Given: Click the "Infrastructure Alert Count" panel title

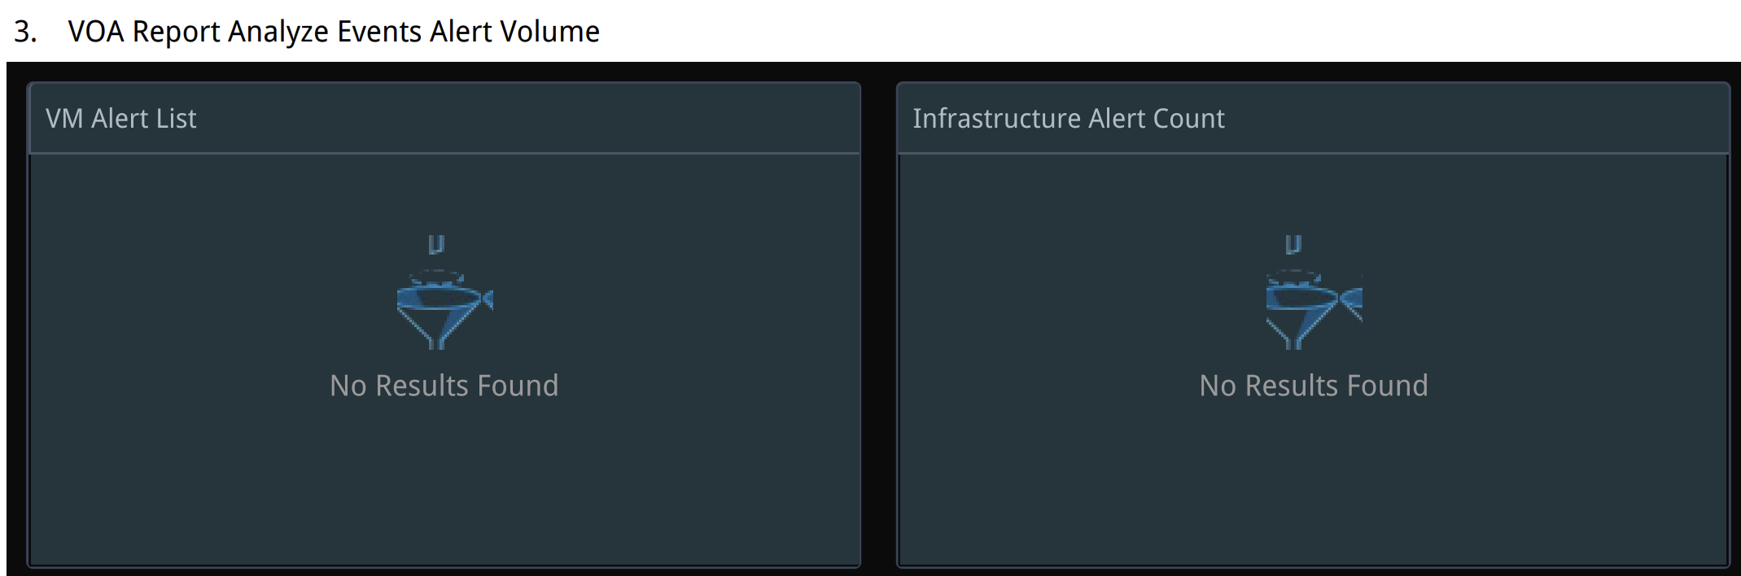Looking at the screenshot, I should [x=1068, y=119].
